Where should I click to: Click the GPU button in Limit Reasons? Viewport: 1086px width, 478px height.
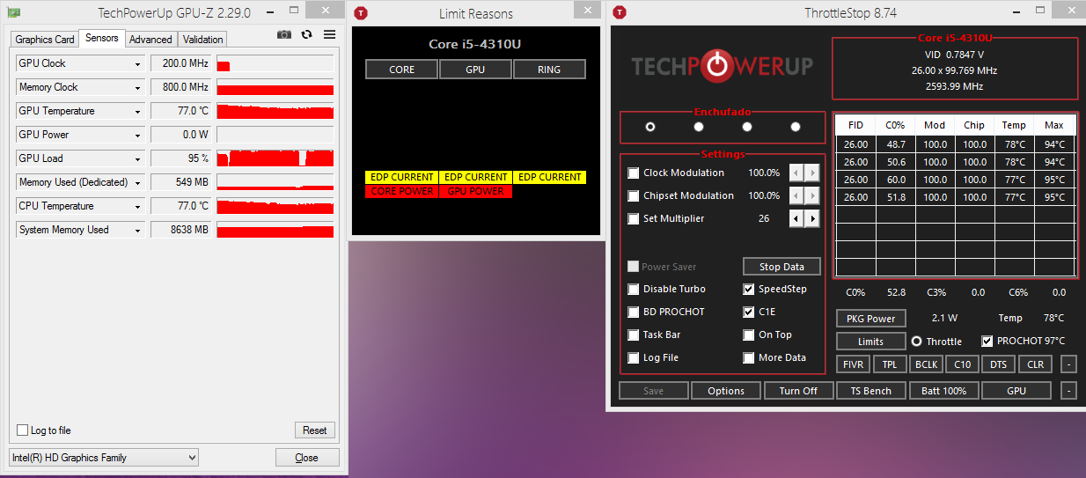point(475,70)
